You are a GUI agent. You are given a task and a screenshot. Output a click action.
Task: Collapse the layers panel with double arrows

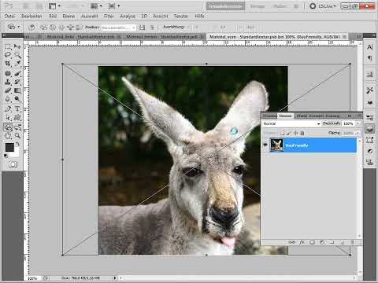(350, 116)
